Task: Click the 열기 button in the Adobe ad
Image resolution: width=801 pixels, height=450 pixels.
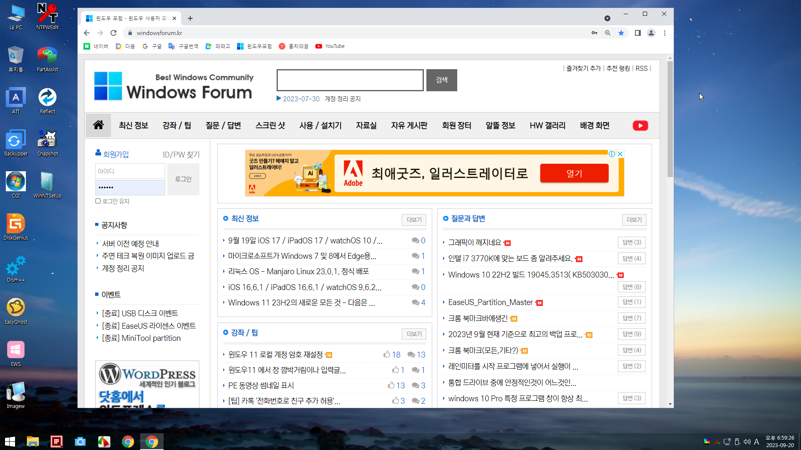Action: point(574,173)
